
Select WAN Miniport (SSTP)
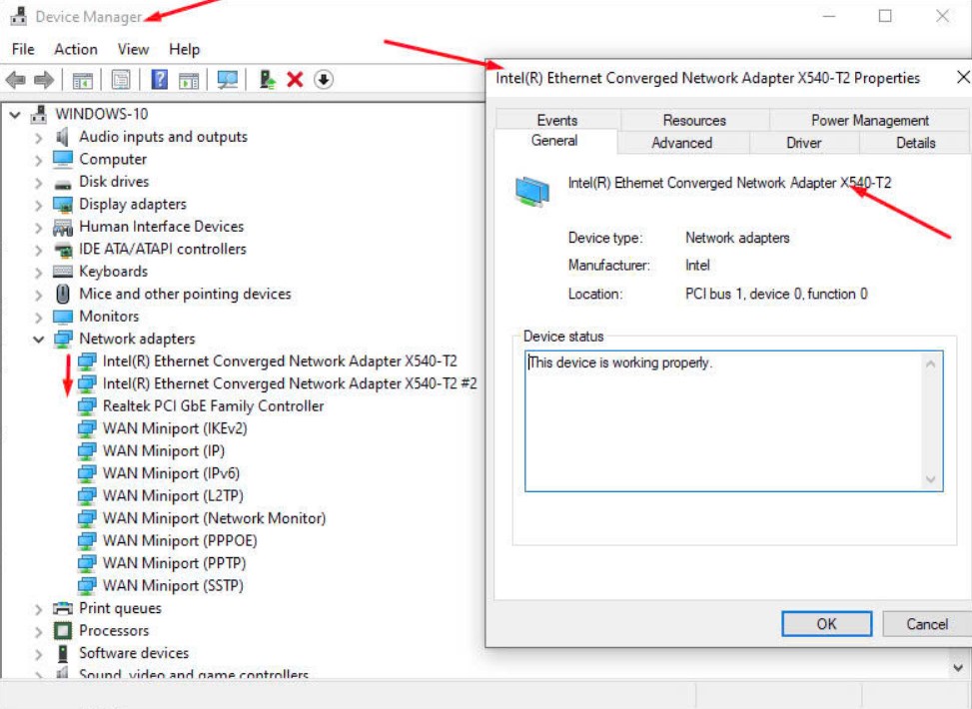click(x=173, y=585)
